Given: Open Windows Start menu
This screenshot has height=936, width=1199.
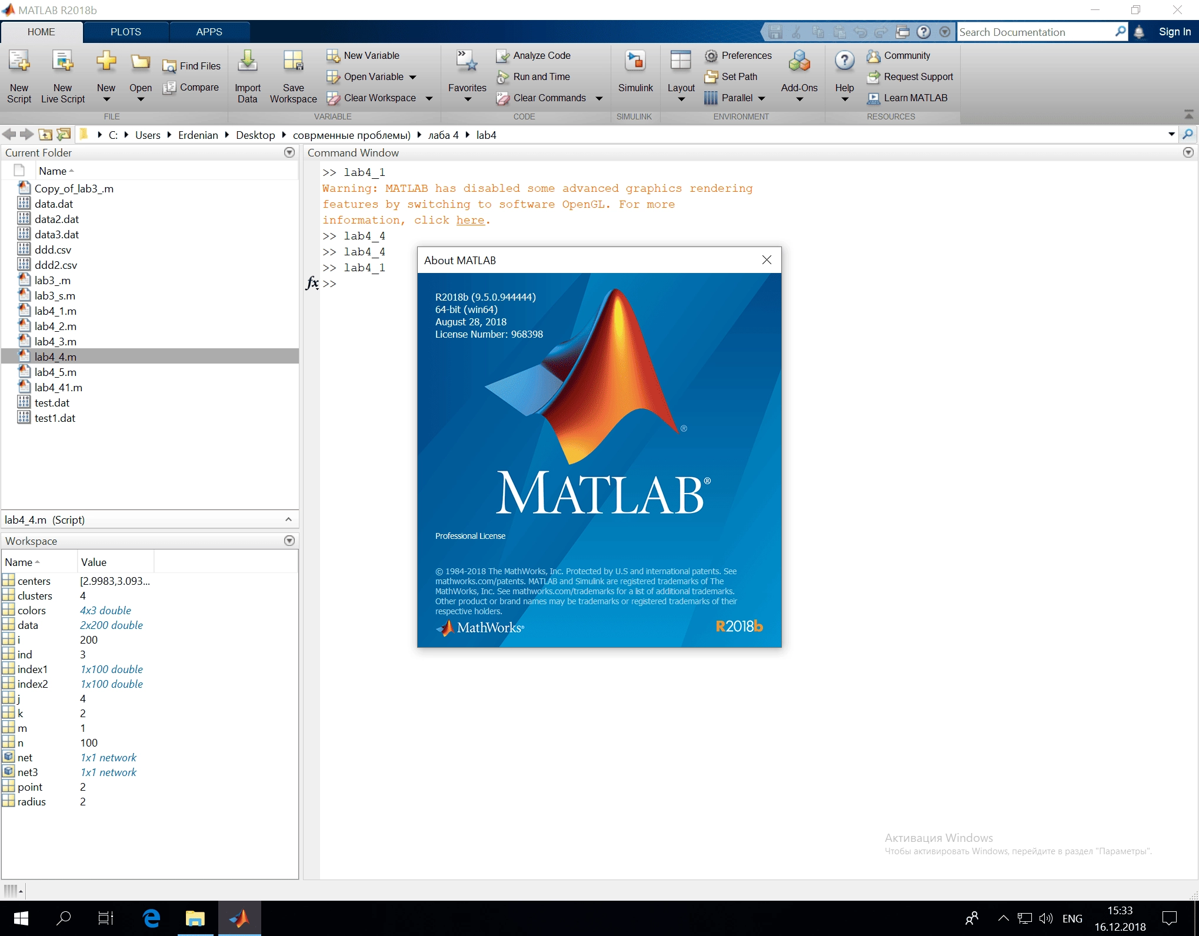Looking at the screenshot, I should tap(21, 918).
